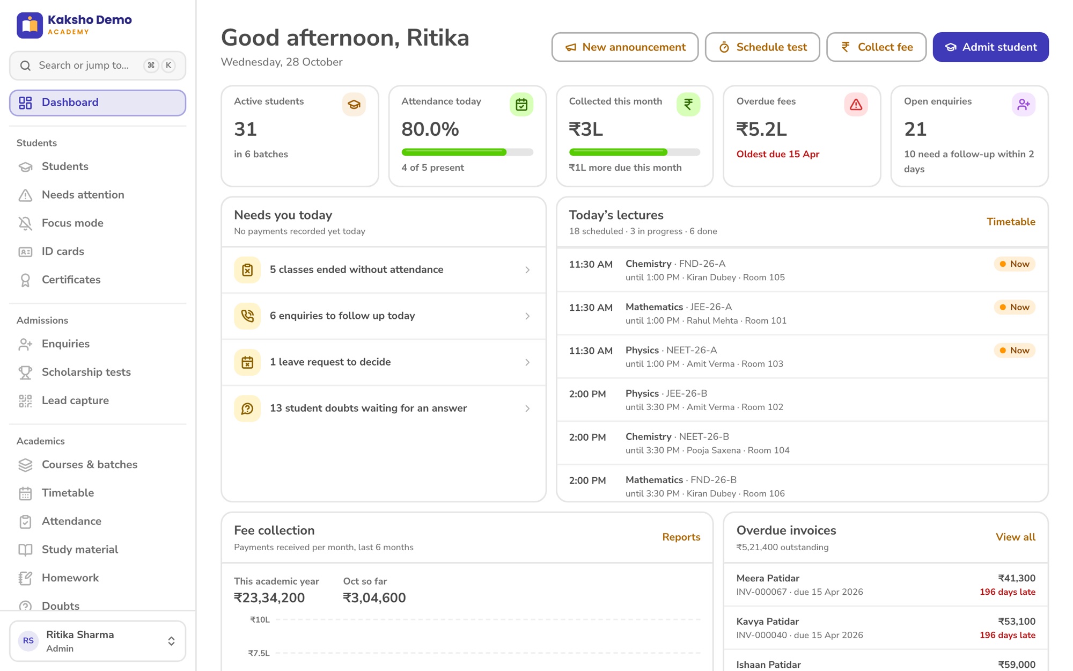Select Chemistry NEET-26-B lecture row
The height and width of the screenshot is (671, 1073).
[802, 443]
